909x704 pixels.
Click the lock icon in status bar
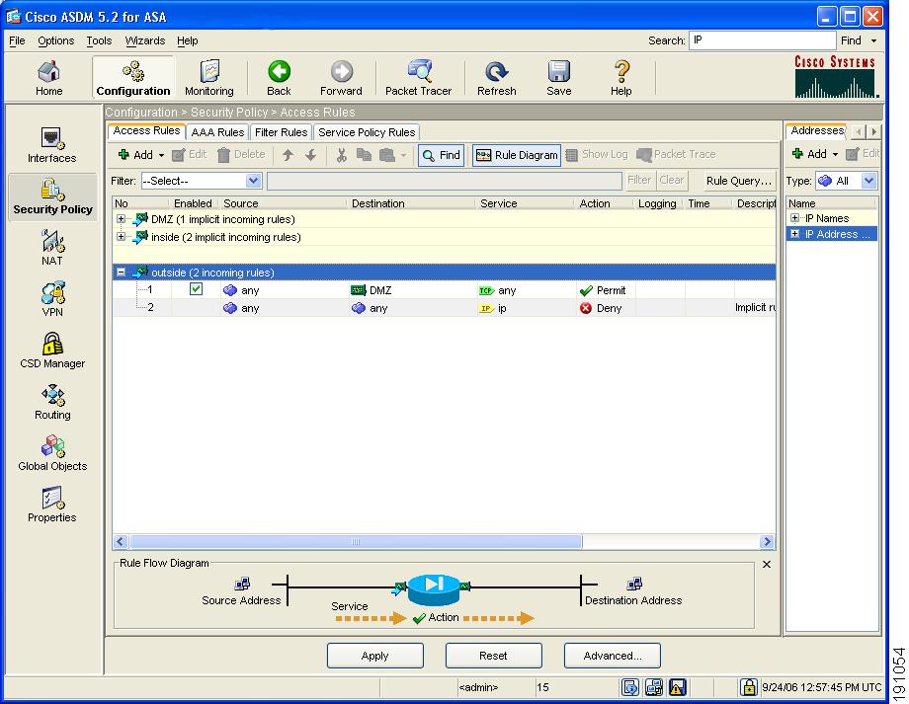[748, 687]
